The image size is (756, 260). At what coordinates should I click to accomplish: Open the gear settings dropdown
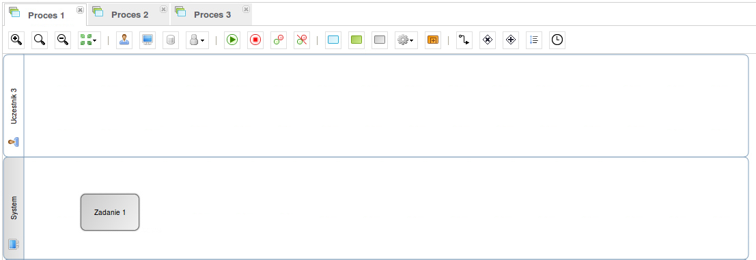[406, 40]
